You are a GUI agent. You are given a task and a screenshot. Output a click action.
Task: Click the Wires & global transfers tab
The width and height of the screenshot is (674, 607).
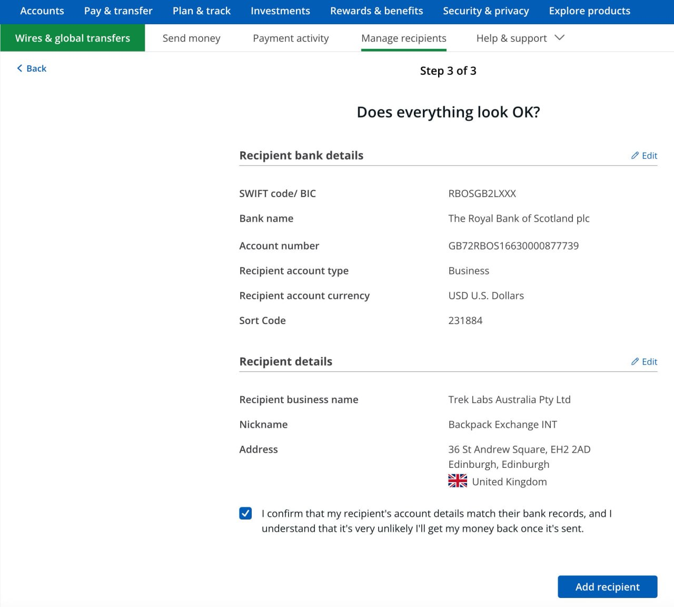click(73, 38)
